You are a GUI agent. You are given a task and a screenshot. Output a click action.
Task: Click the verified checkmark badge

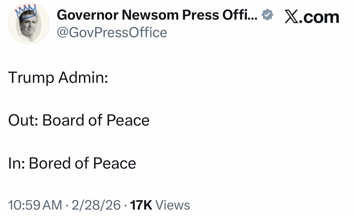click(267, 15)
